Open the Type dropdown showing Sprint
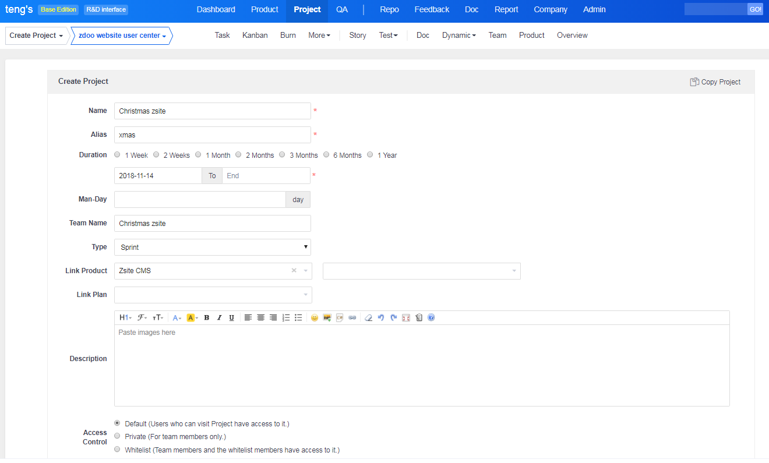 213,248
